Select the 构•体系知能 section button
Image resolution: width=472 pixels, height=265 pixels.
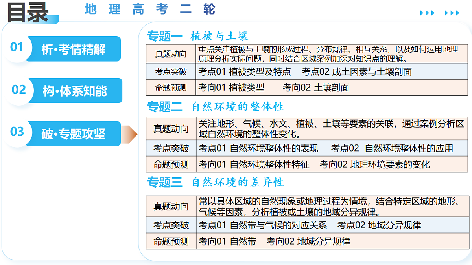(75, 91)
